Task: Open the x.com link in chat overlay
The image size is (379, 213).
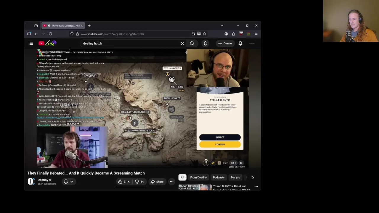Action: (x=70, y=118)
